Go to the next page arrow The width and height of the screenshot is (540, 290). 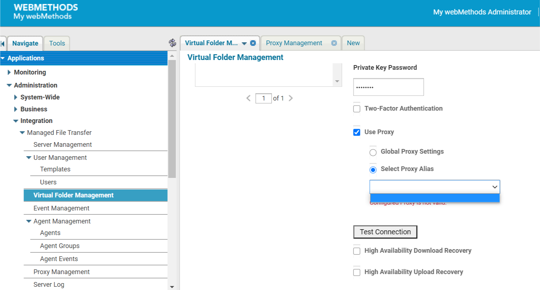click(290, 98)
